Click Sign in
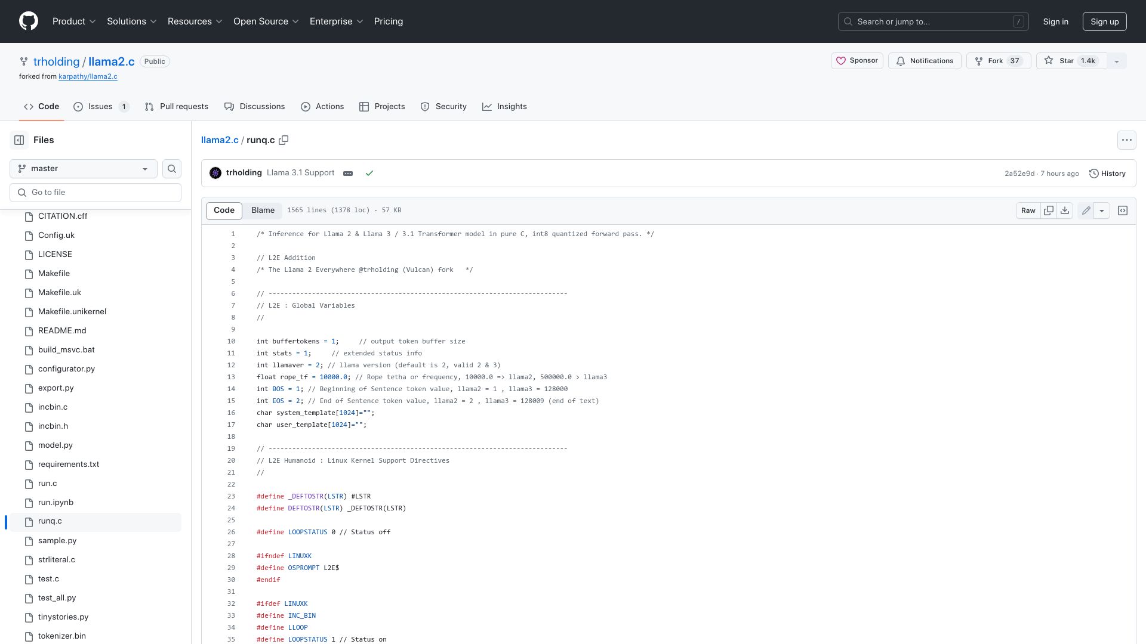 click(x=1056, y=21)
